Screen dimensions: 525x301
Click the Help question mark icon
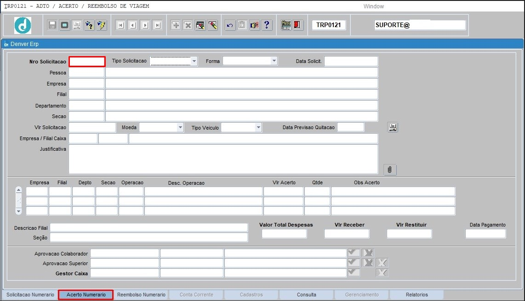coord(267,25)
